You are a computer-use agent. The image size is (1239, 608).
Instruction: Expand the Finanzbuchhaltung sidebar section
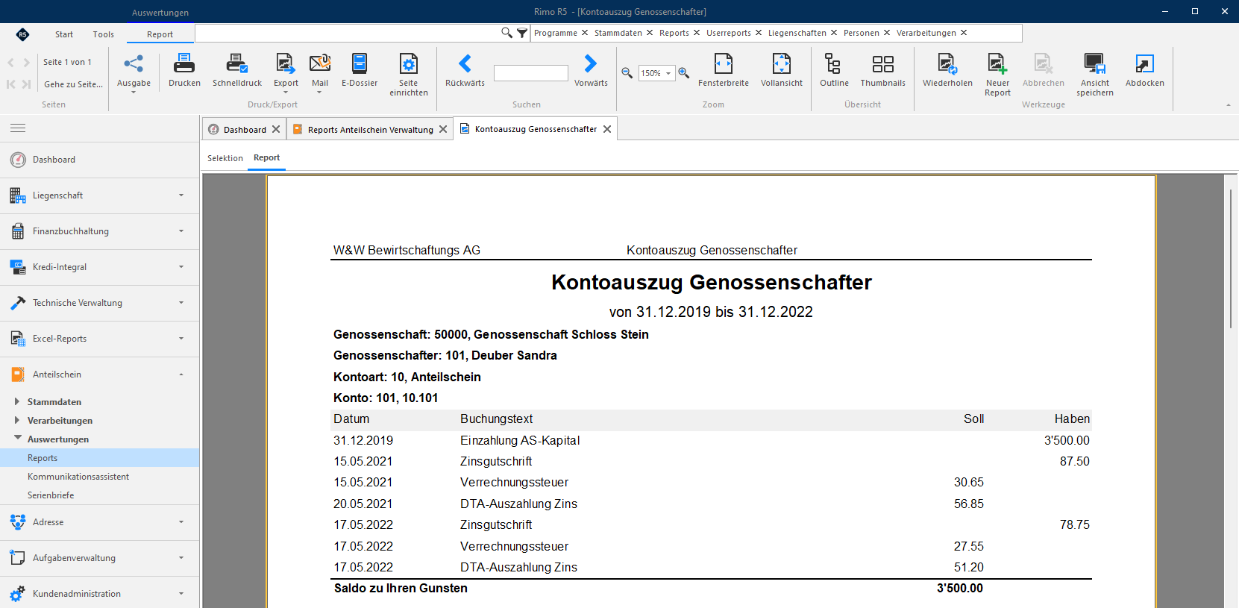click(x=99, y=231)
